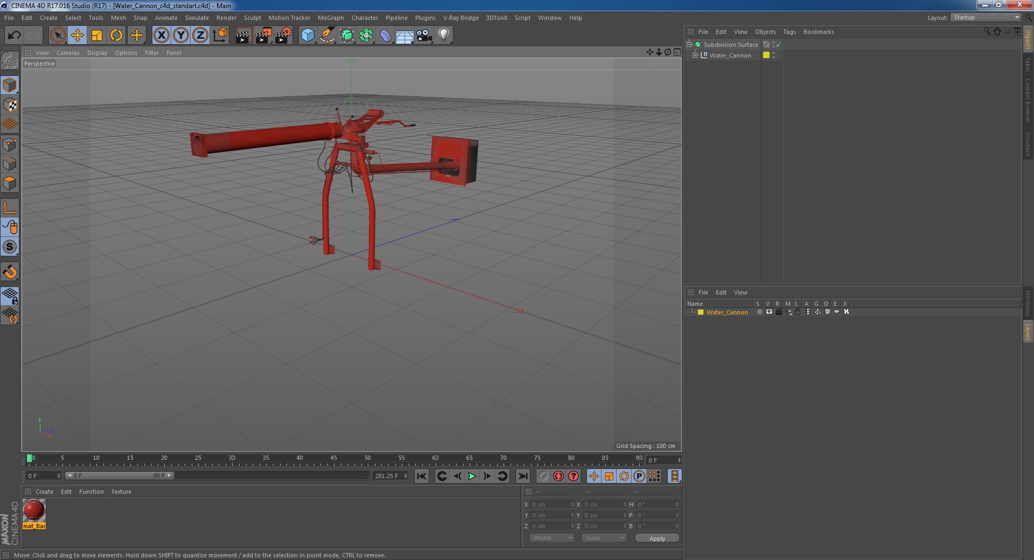1034x560 pixels.
Task: Render to Picture Viewer
Action: [x=263, y=36]
